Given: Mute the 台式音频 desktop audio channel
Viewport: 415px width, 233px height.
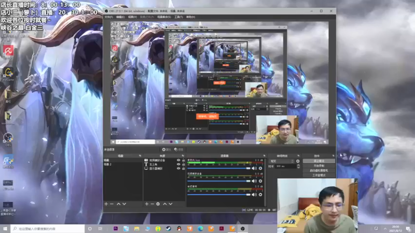Looking at the screenshot, I should (254, 195).
